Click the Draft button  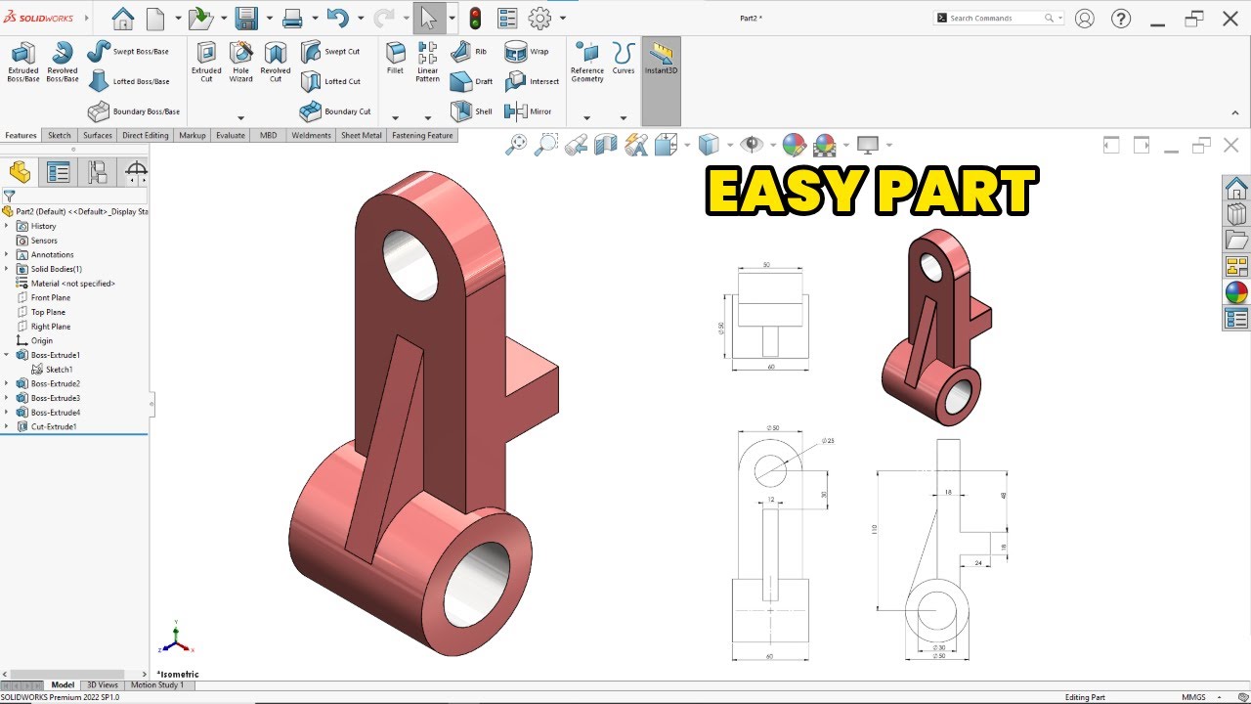(x=472, y=81)
